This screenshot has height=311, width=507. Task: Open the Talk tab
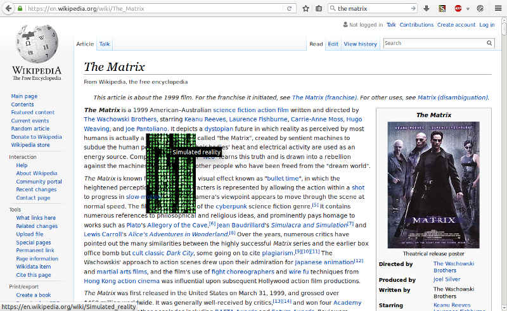[x=105, y=44]
